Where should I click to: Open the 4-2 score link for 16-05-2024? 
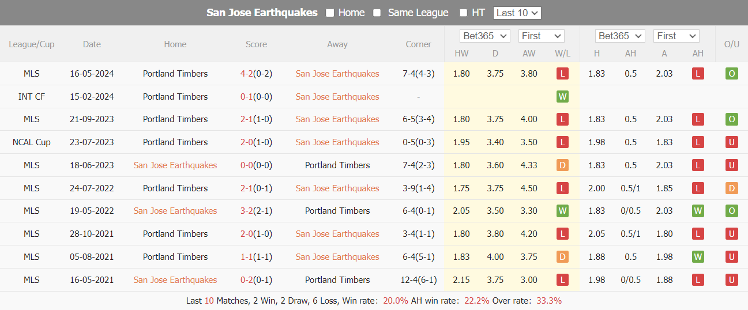(247, 74)
